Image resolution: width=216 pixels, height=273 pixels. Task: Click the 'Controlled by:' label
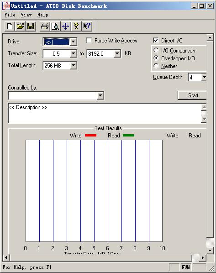coord(22,88)
